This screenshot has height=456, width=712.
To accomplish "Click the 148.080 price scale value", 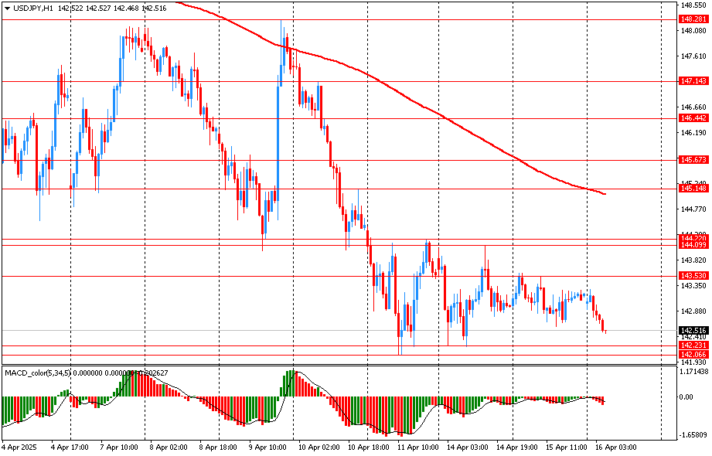I will click(x=693, y=31).
